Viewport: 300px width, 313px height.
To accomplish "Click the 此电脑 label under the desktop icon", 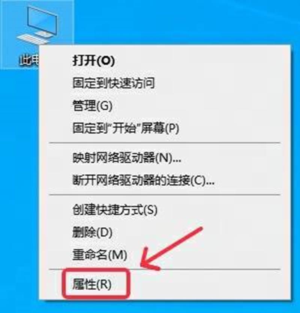I will coord(29,60).
